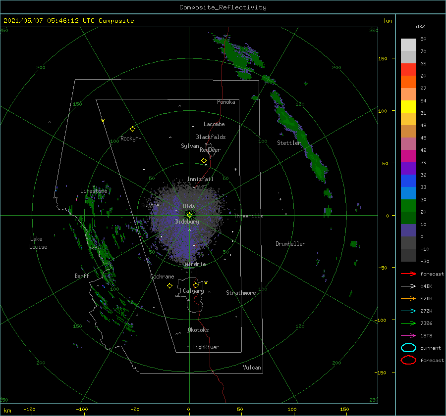Click the Innisfail city label

tap(200, 179)
